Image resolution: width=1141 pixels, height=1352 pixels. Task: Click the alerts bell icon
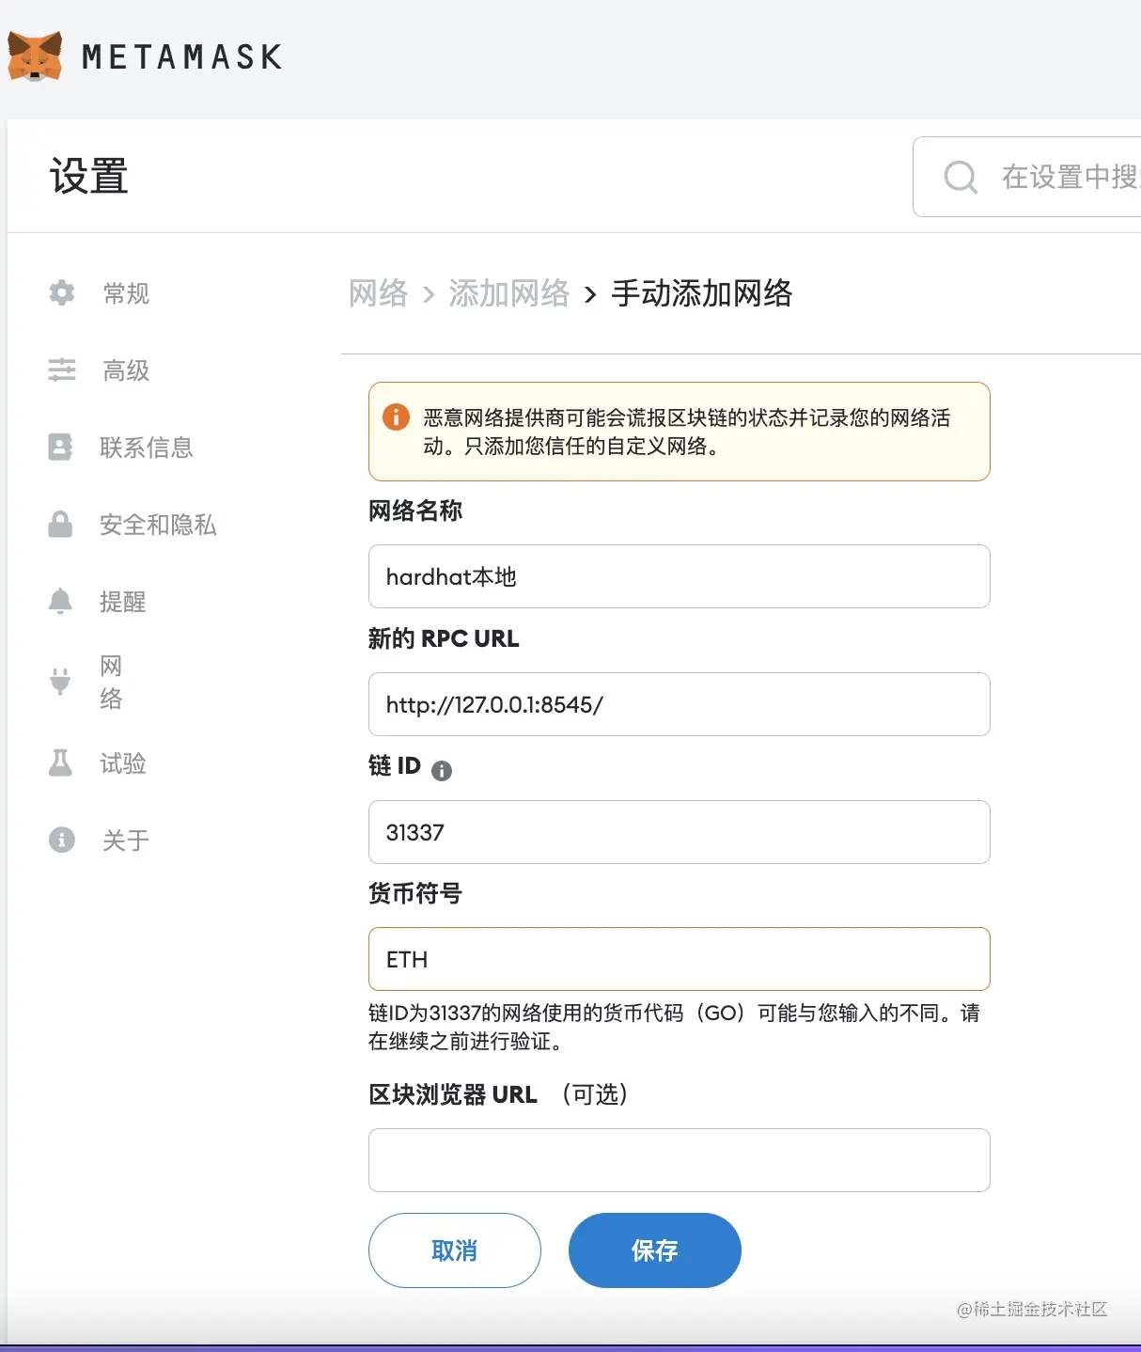pyautogui.click(x=60, y=601)
